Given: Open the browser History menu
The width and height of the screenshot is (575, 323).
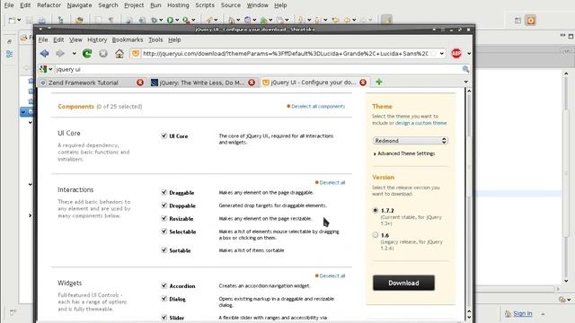Looking at the screenshot, I should 97,39.
